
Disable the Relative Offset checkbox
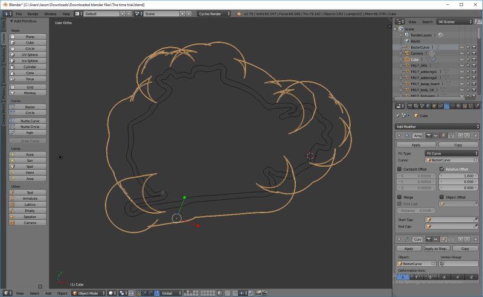pos(442,169)
